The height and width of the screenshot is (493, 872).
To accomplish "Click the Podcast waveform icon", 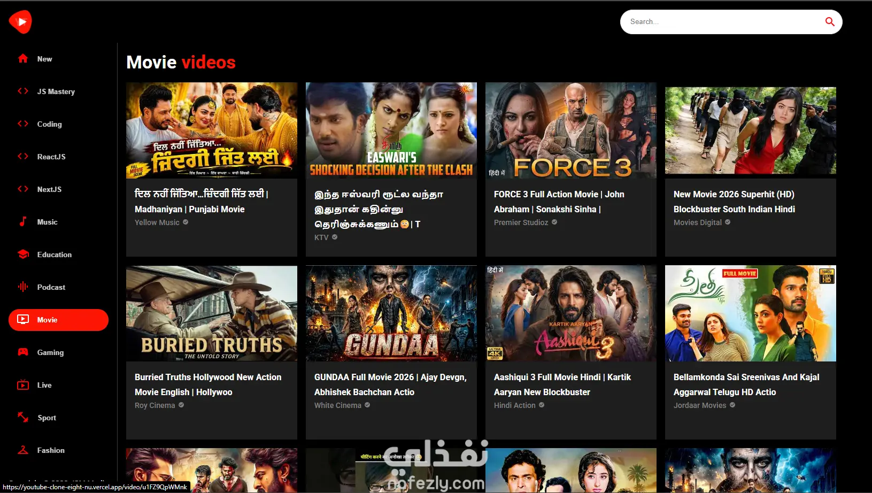I will [x=23, y=287].
